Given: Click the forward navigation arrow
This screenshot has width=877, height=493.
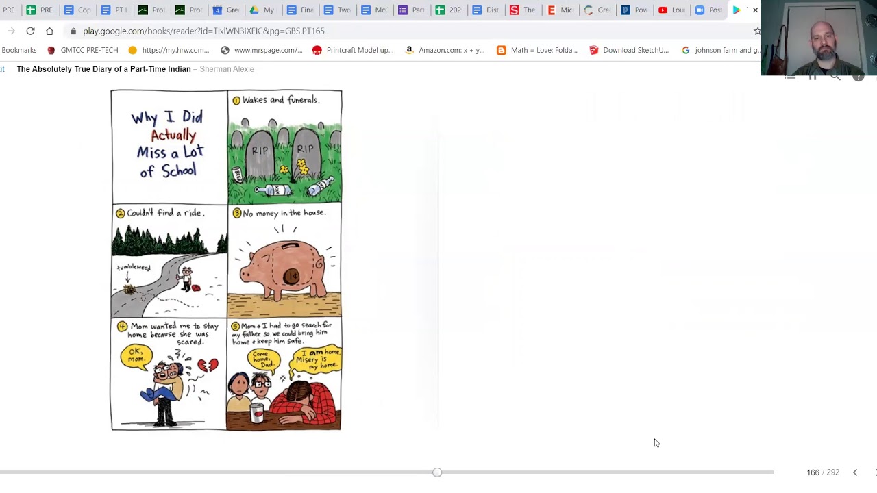Looking at the screenshot, I should [x=11, y=31].
